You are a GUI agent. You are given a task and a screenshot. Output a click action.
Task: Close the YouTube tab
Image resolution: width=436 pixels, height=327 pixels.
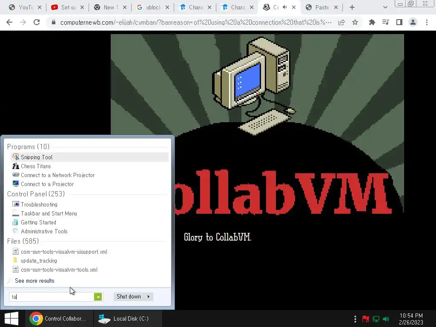tap(40, 7)
